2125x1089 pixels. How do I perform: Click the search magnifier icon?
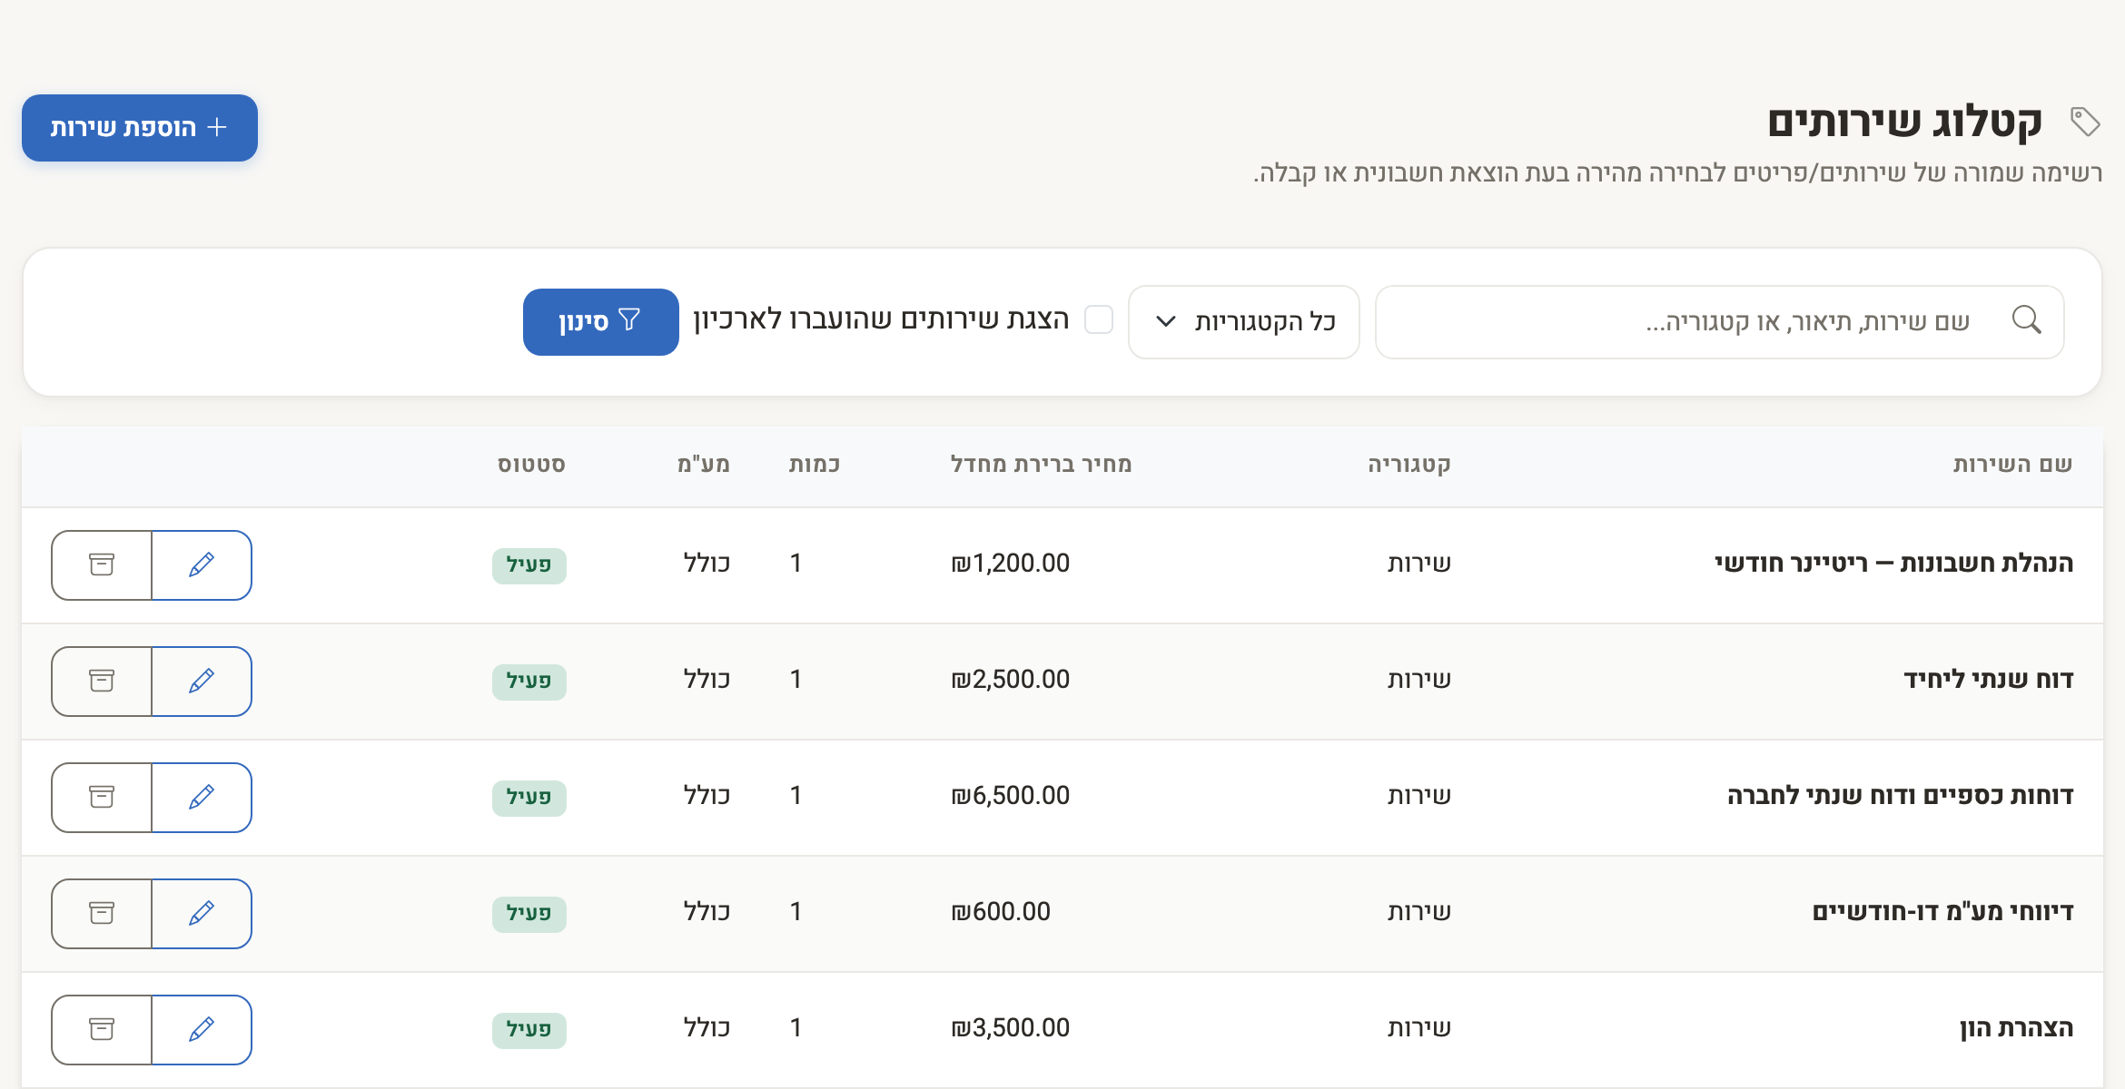click(x=2026, y=320)
